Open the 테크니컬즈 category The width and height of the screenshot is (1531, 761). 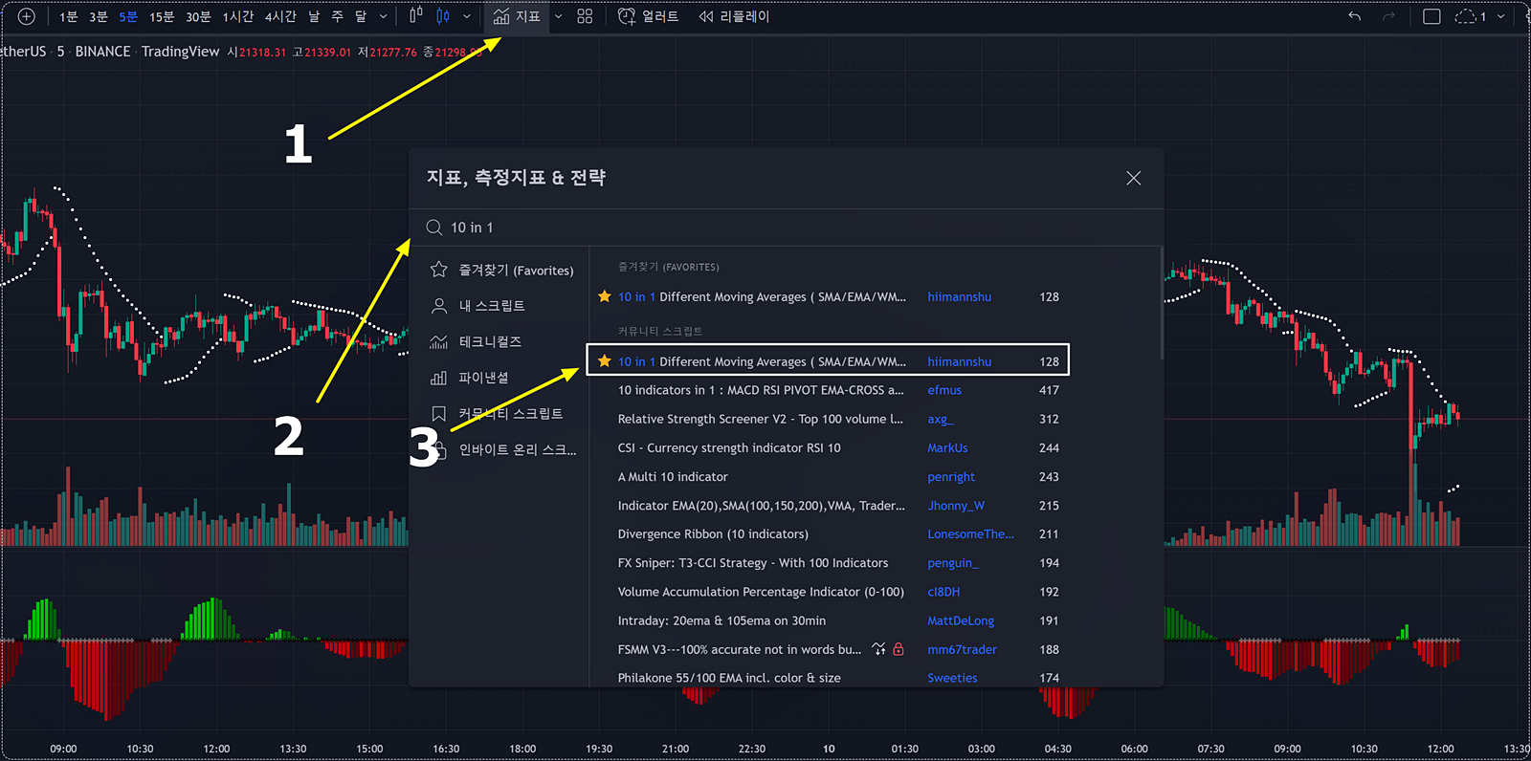[477, 342]
